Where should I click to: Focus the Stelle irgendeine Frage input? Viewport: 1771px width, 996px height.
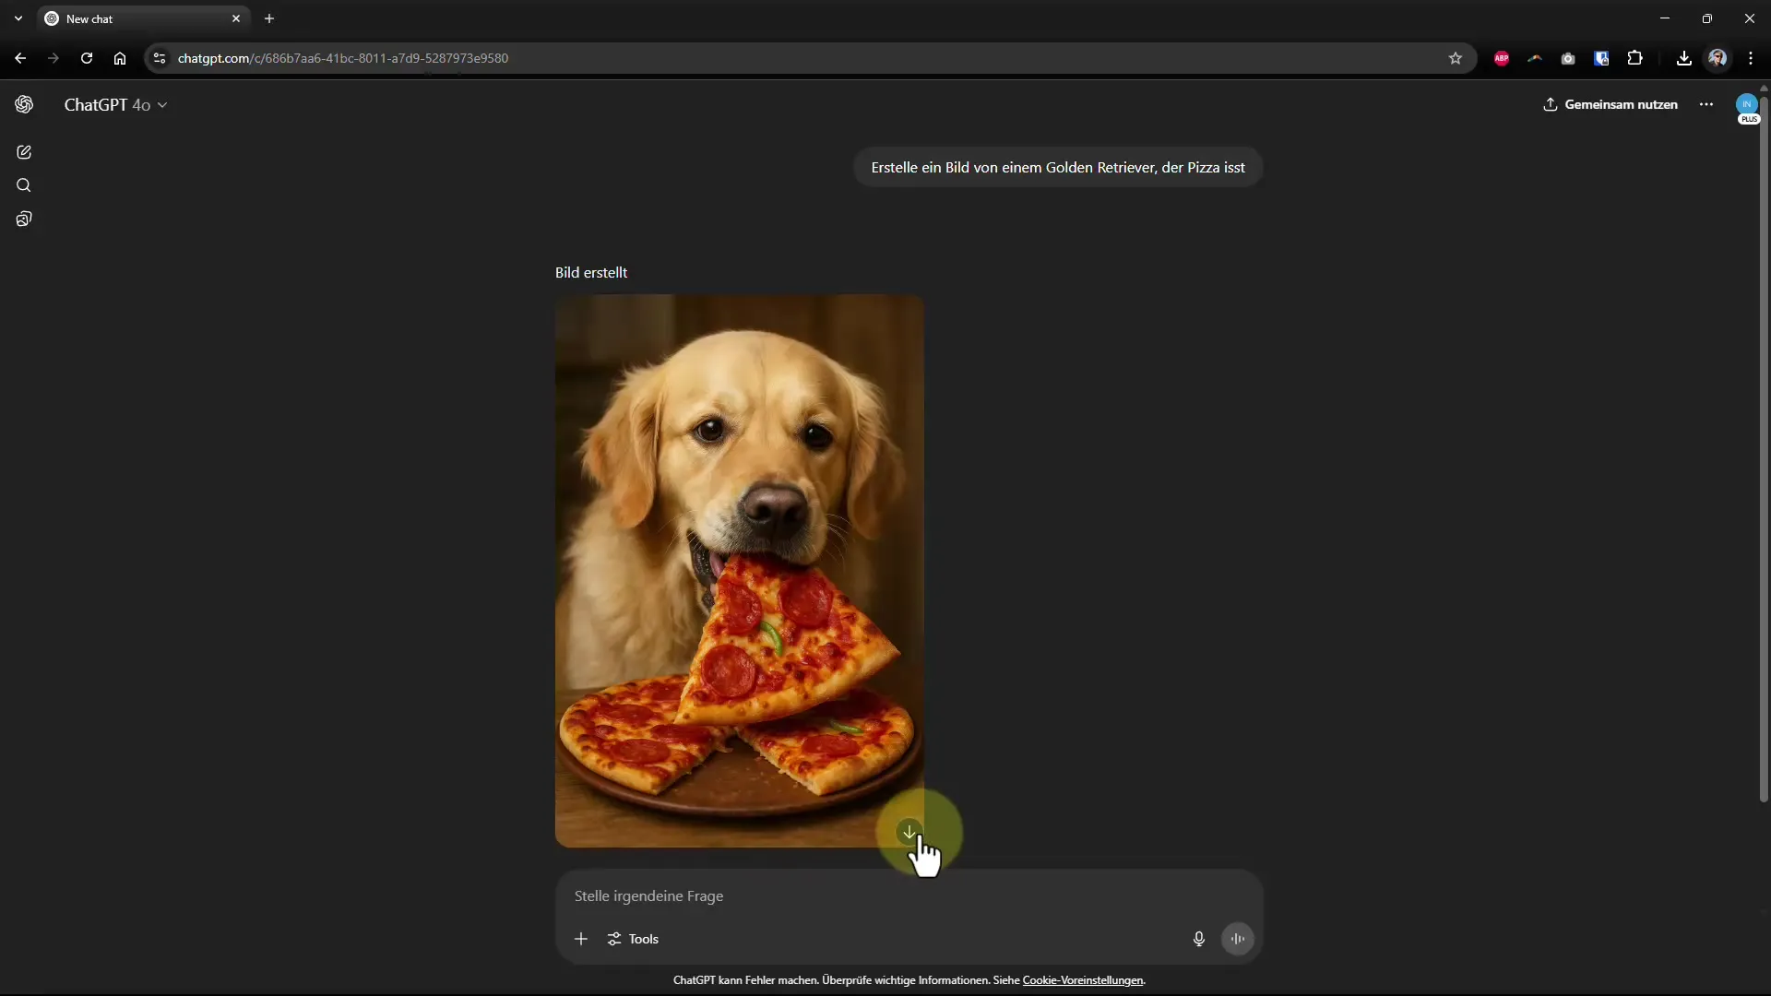coord(909,895)
